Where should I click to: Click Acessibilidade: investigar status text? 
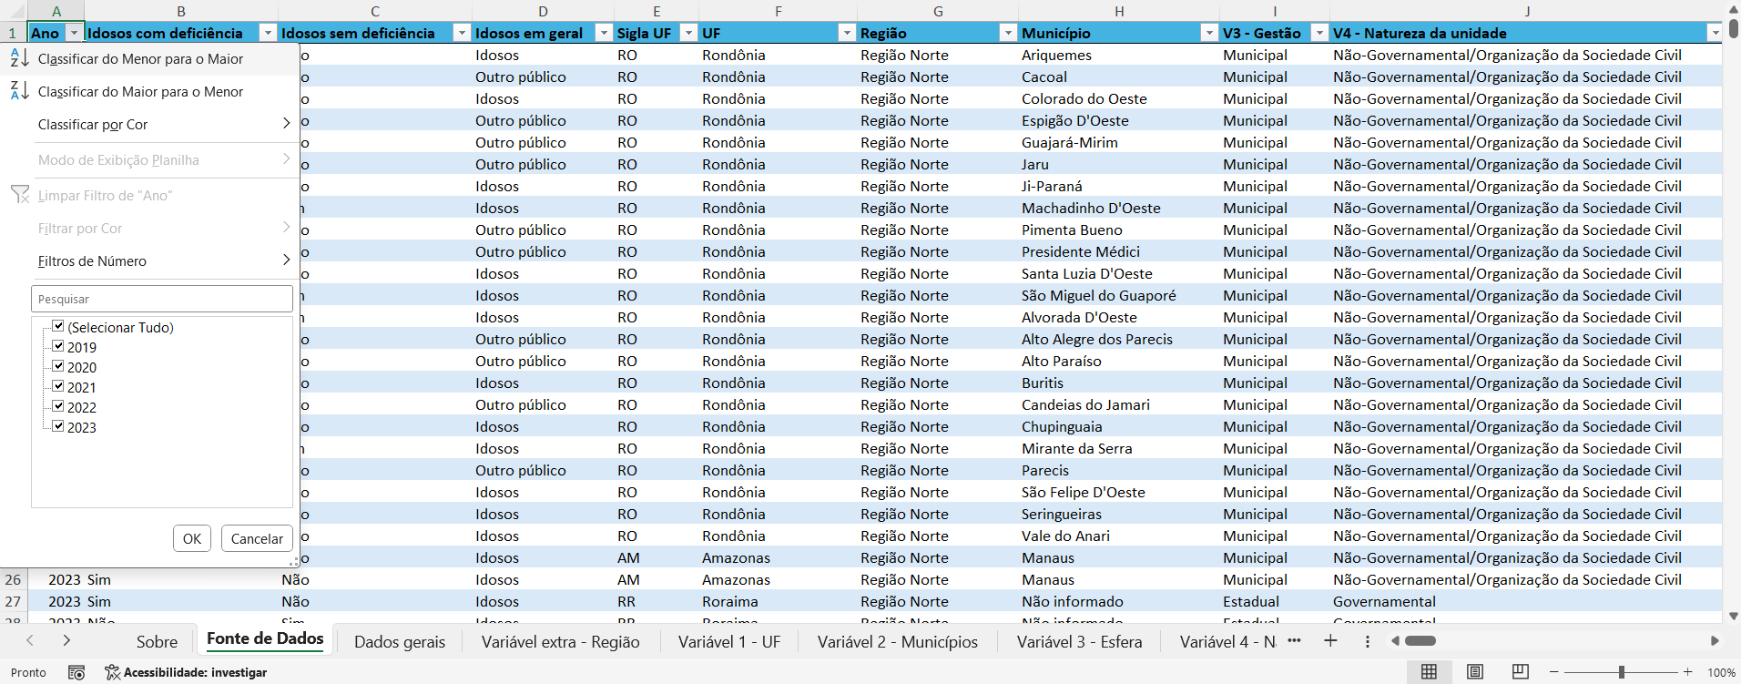pos(195,672)
